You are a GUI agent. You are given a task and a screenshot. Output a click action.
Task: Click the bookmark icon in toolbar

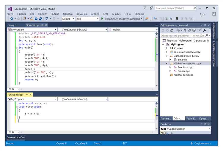click(x=177, y=19)
